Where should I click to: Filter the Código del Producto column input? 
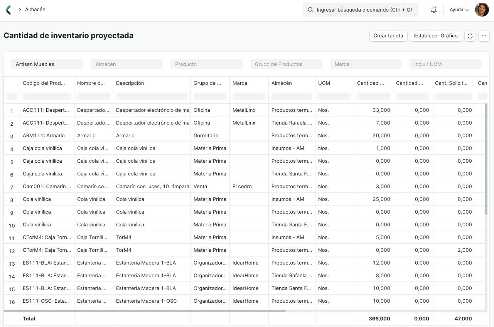click(47, 96)
